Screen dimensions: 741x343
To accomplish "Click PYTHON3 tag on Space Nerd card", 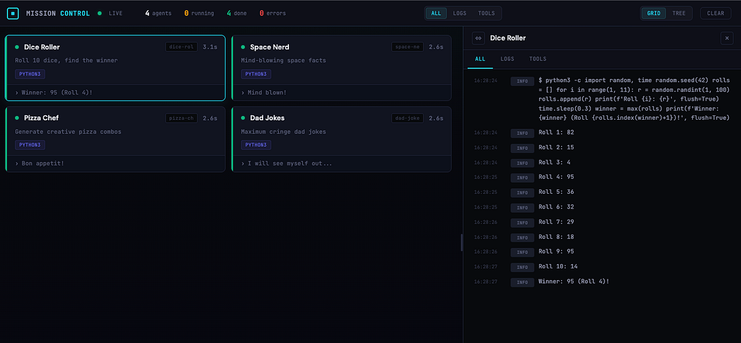I will click(x=256, y=74).
